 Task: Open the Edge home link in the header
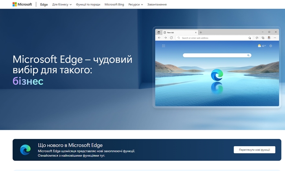44,4
